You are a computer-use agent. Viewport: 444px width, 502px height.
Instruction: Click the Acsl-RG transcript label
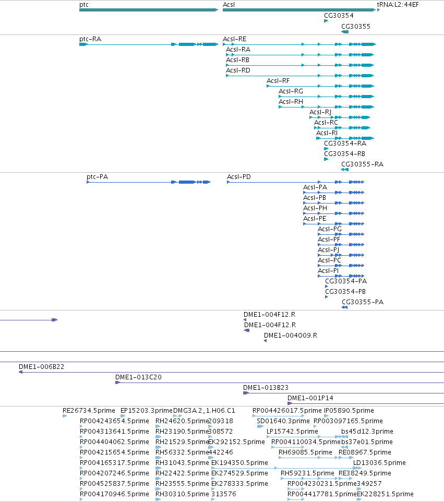click(291, 91)
